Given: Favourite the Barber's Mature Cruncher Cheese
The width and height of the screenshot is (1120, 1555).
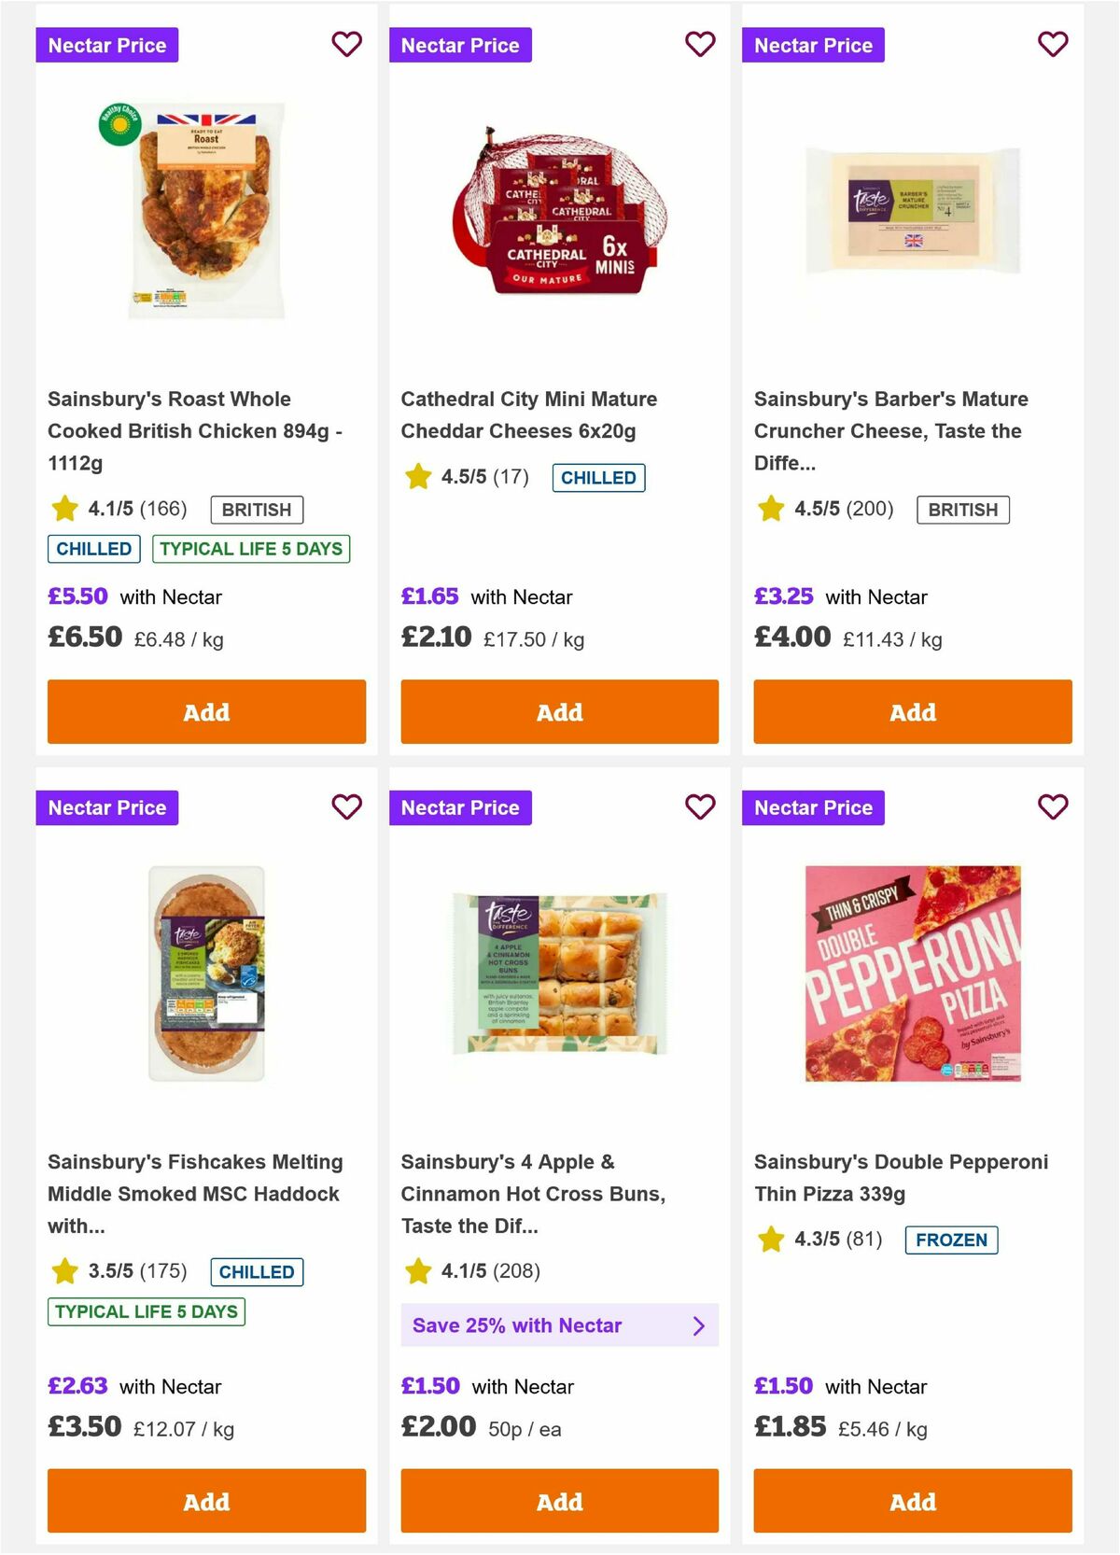Looking at the screenshot, I should coord(1052,44).
